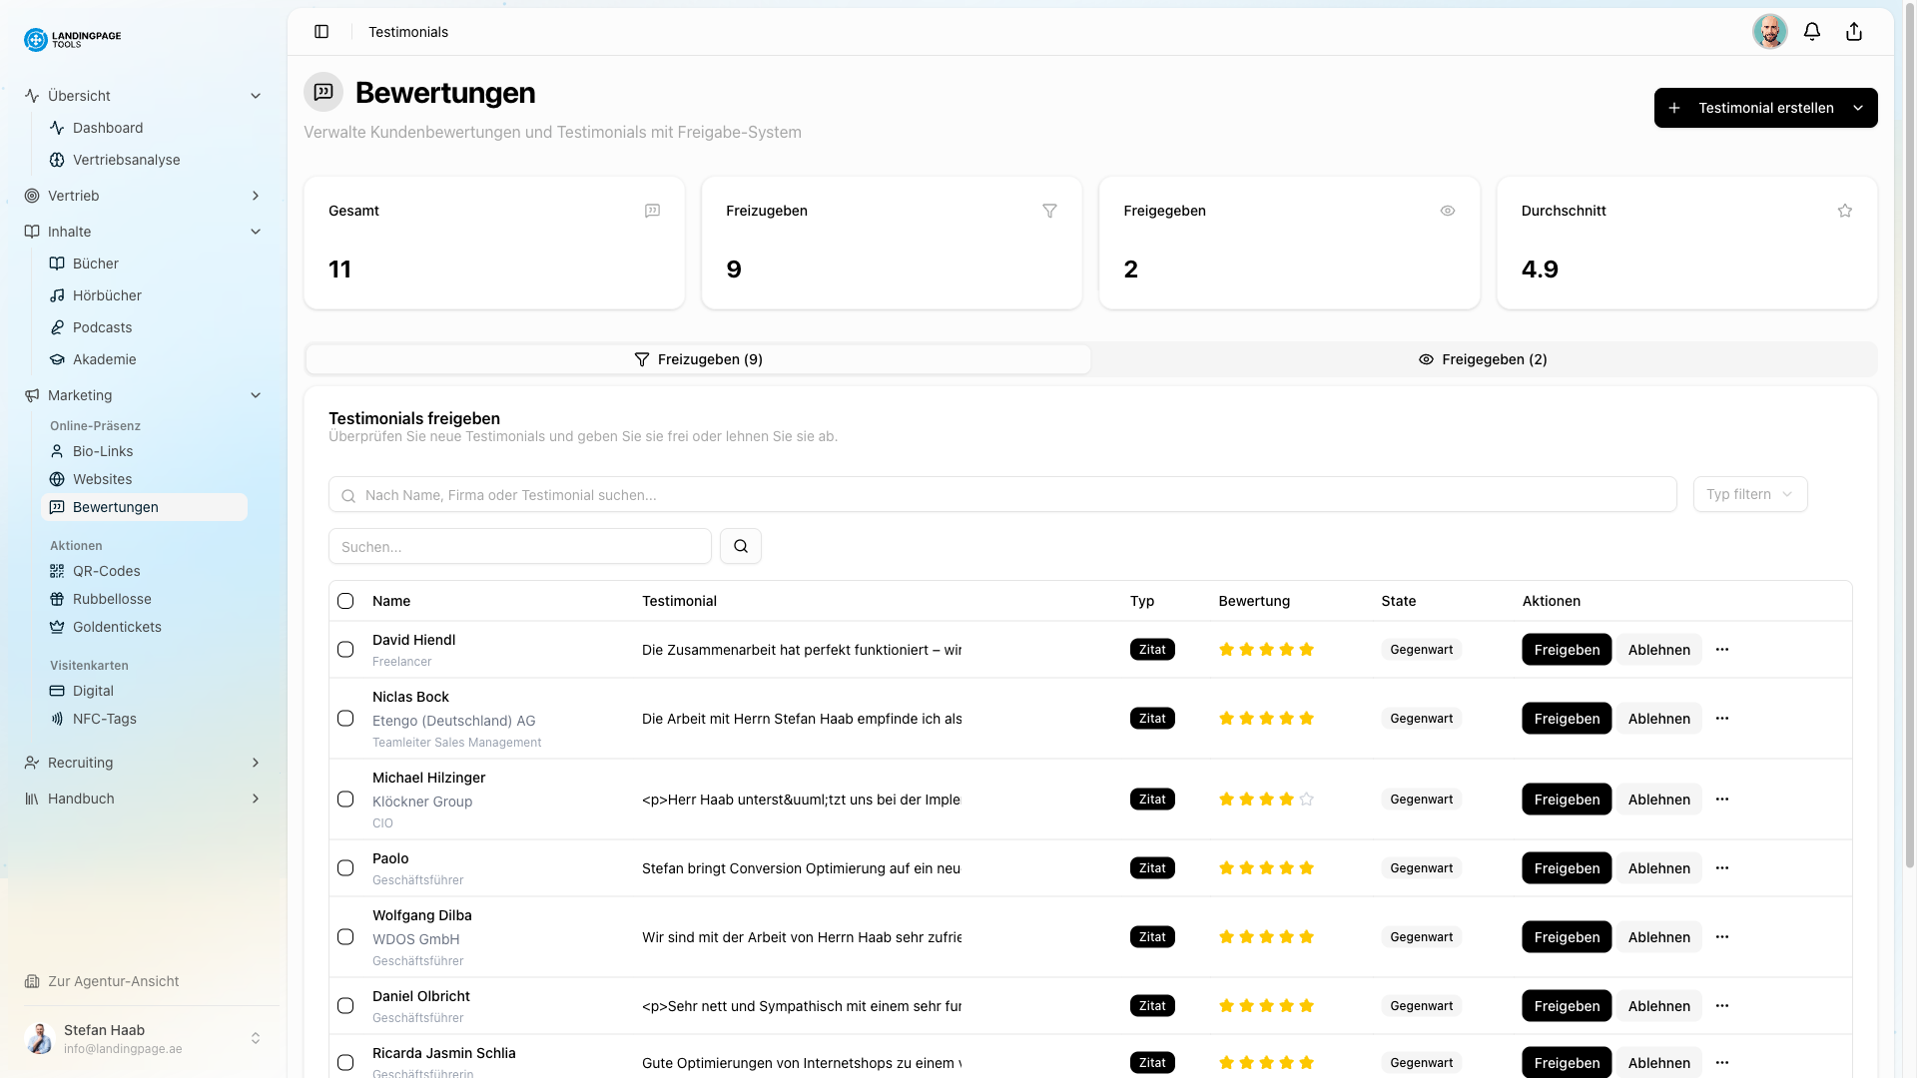The height and width of the screenshot is (1078, 1917).
Task: Select the Podcasts sidebar icon
Action: click(x=58, y=327)
